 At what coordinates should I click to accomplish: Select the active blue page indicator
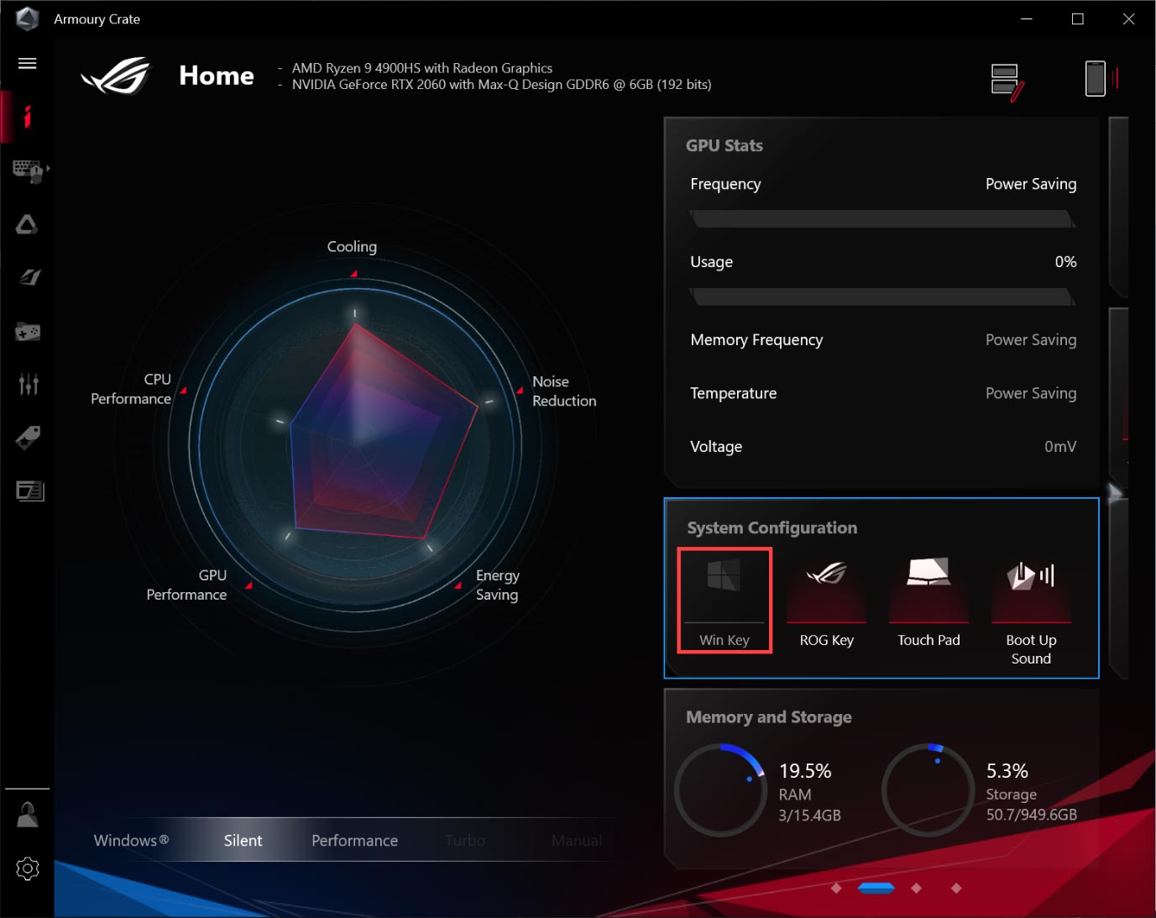876,888
